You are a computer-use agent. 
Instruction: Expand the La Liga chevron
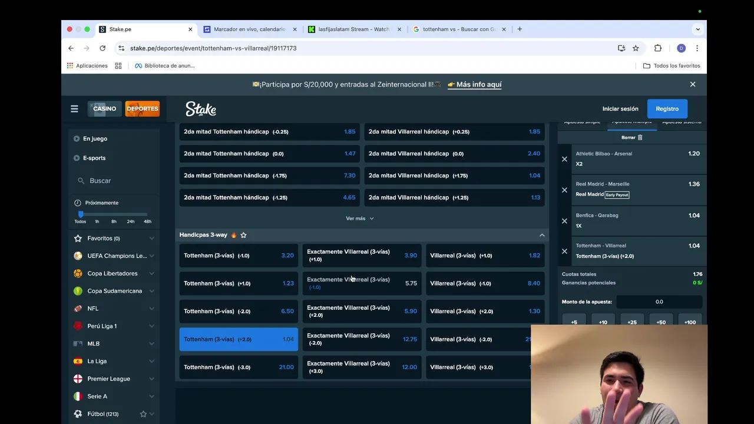click(x=151, y=361)
